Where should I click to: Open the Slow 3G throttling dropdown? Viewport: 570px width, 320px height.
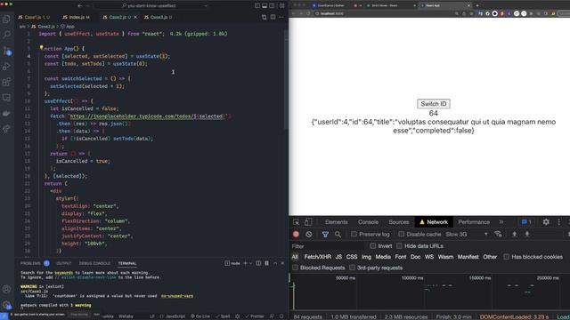[467, 235]
